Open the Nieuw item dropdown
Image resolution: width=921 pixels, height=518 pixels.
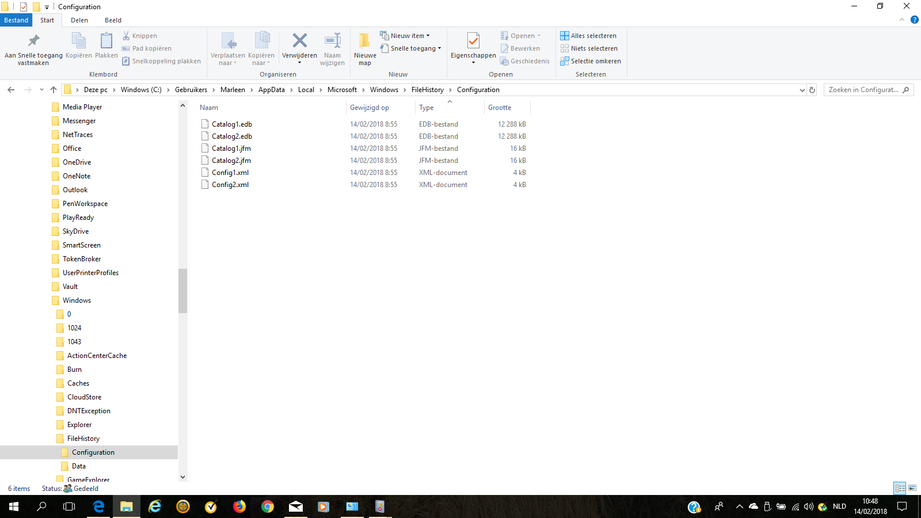click(x=405, y=36)
